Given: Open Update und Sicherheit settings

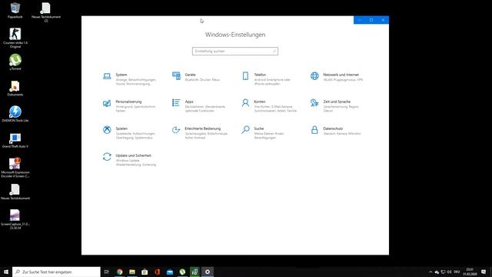Looking at the screenshot, I should (130, 160).
